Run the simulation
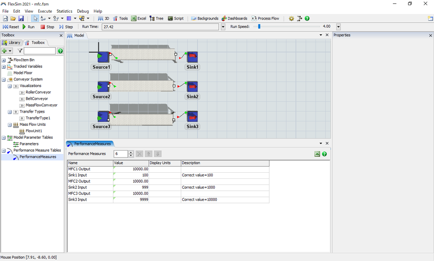The width and height of the screenshot is (434, 261). [x=28, y=27]
